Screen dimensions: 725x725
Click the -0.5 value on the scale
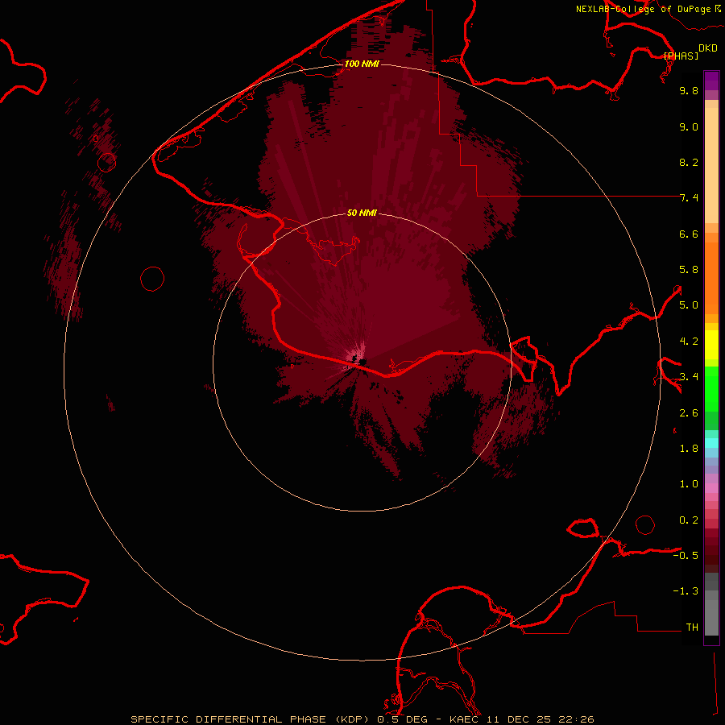coord(686,556)
